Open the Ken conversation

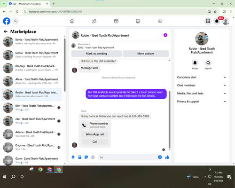pyautogui.click(x=32, y=108)
